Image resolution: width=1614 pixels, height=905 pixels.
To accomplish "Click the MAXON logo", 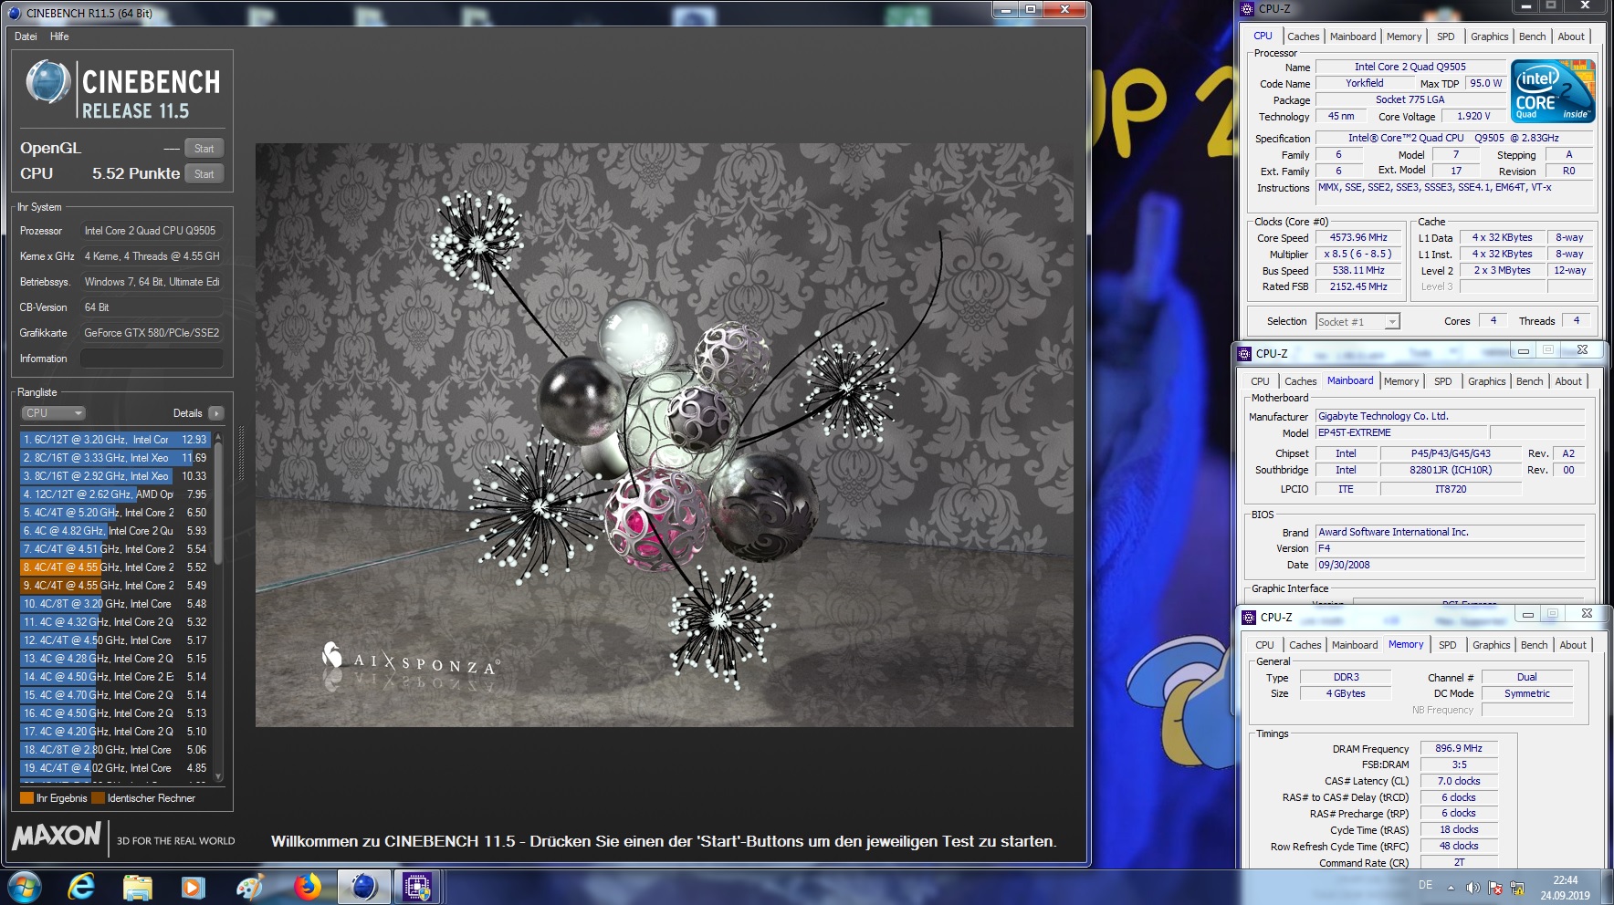I will point(57,836).
